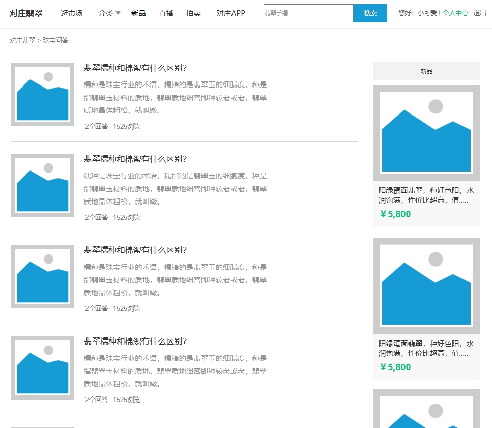Open the first 翡翠糯种和棉絮有什么区别? title
The height and width of the screenshot is (428, 492).
[x=135, y=68]
